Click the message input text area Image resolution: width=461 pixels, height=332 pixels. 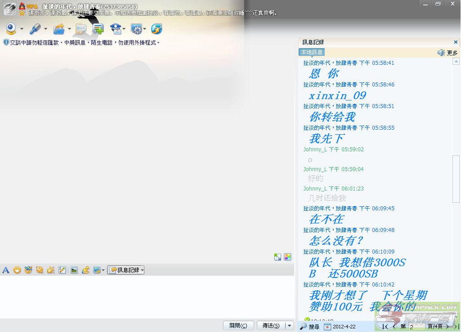coord(147,296)
